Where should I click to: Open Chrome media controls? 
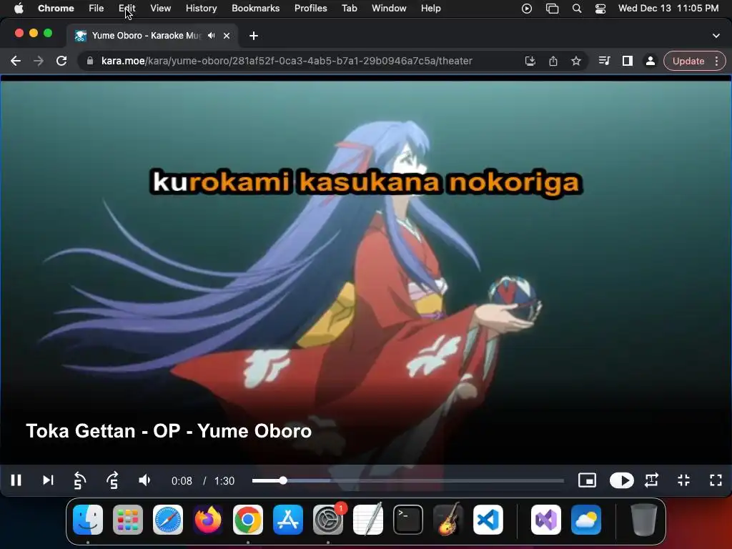pyautogui.click(x=605, y=61)
